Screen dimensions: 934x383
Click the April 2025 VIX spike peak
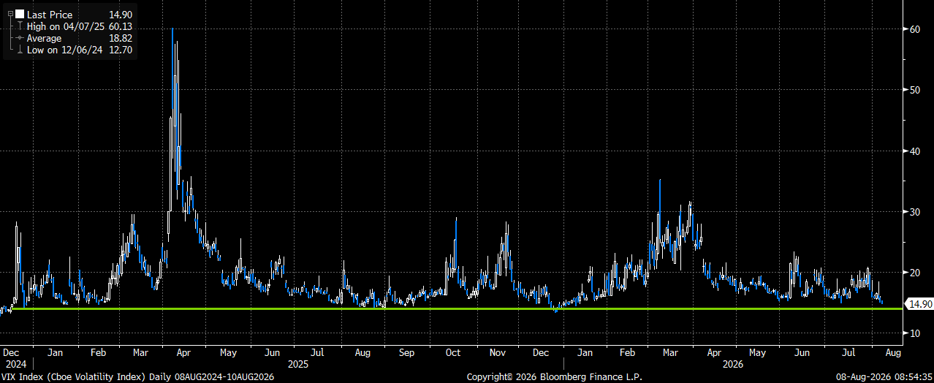point(172,29)
